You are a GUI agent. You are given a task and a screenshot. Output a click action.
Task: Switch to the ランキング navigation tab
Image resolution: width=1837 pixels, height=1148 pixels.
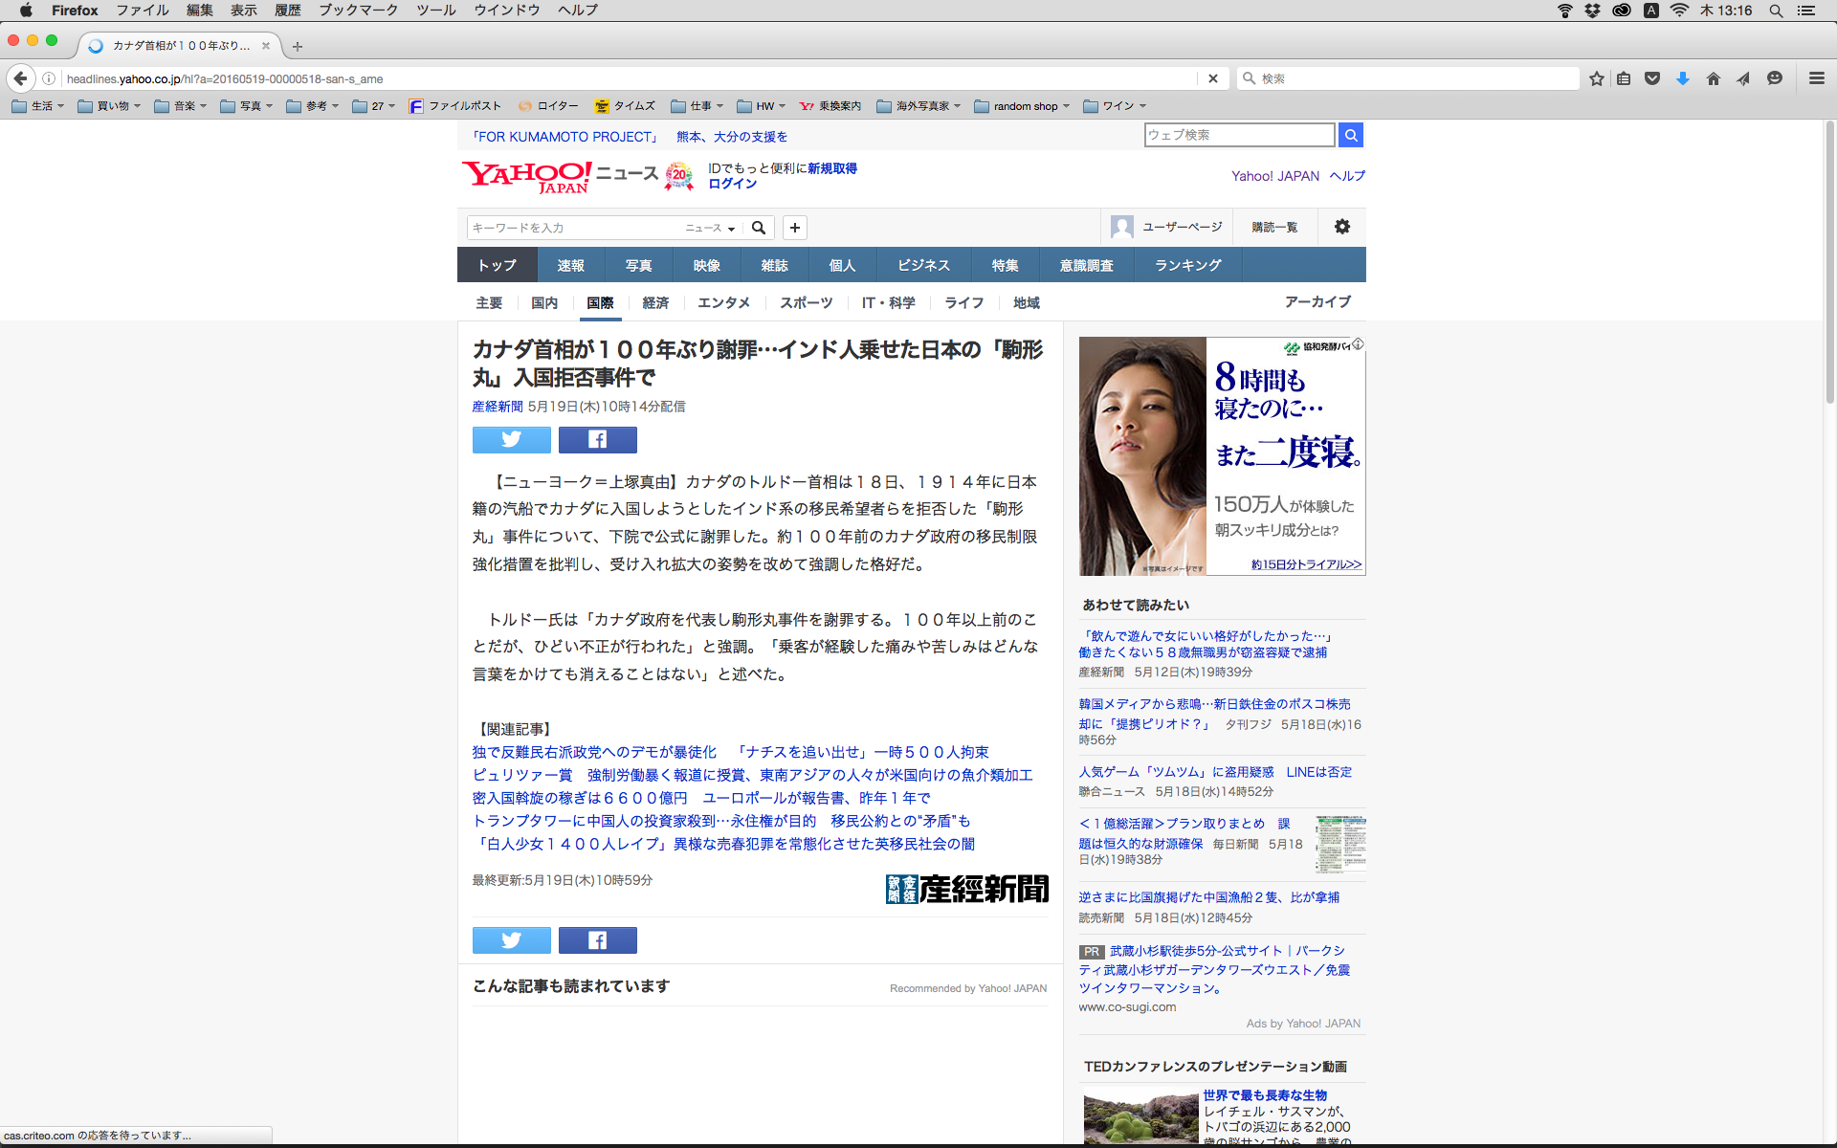[x=1187, y=265]
